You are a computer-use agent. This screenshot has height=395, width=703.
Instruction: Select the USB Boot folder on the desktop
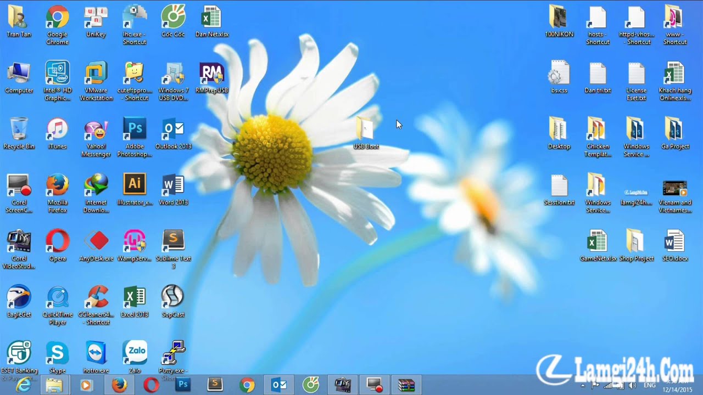(x=366, y=133)
